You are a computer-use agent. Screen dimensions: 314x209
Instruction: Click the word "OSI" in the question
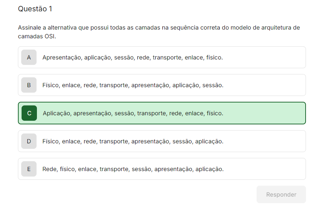click(50, 36)
